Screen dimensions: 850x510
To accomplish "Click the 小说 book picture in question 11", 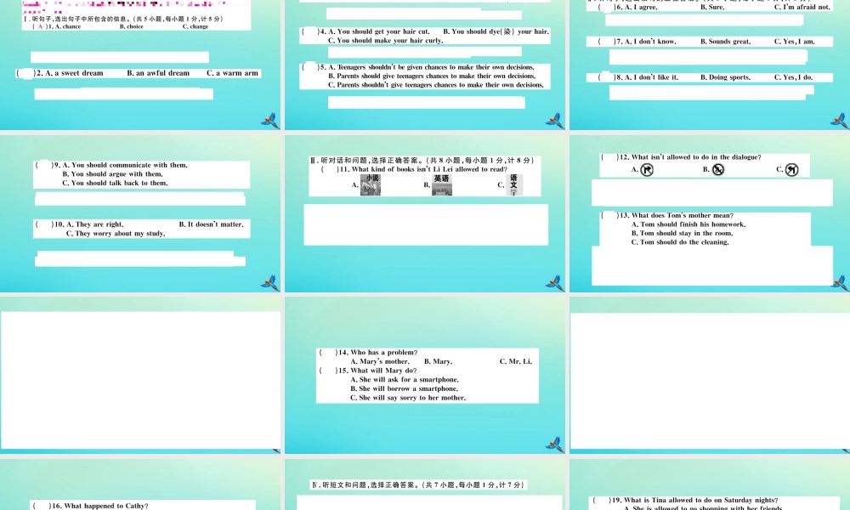I will (x=371, y=184).
